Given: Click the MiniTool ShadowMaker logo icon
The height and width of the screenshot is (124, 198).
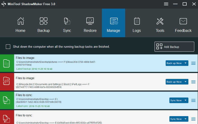Looking at the screenshot, I should [x=4, y=4].
